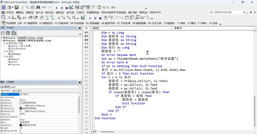Click the Call Stack icon
The image size is (257, 134).
[x=148, y=18]
